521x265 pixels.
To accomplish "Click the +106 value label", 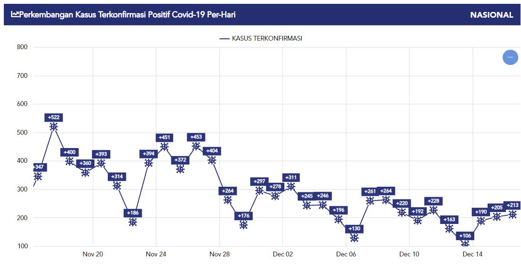I will tap(465, 236).
